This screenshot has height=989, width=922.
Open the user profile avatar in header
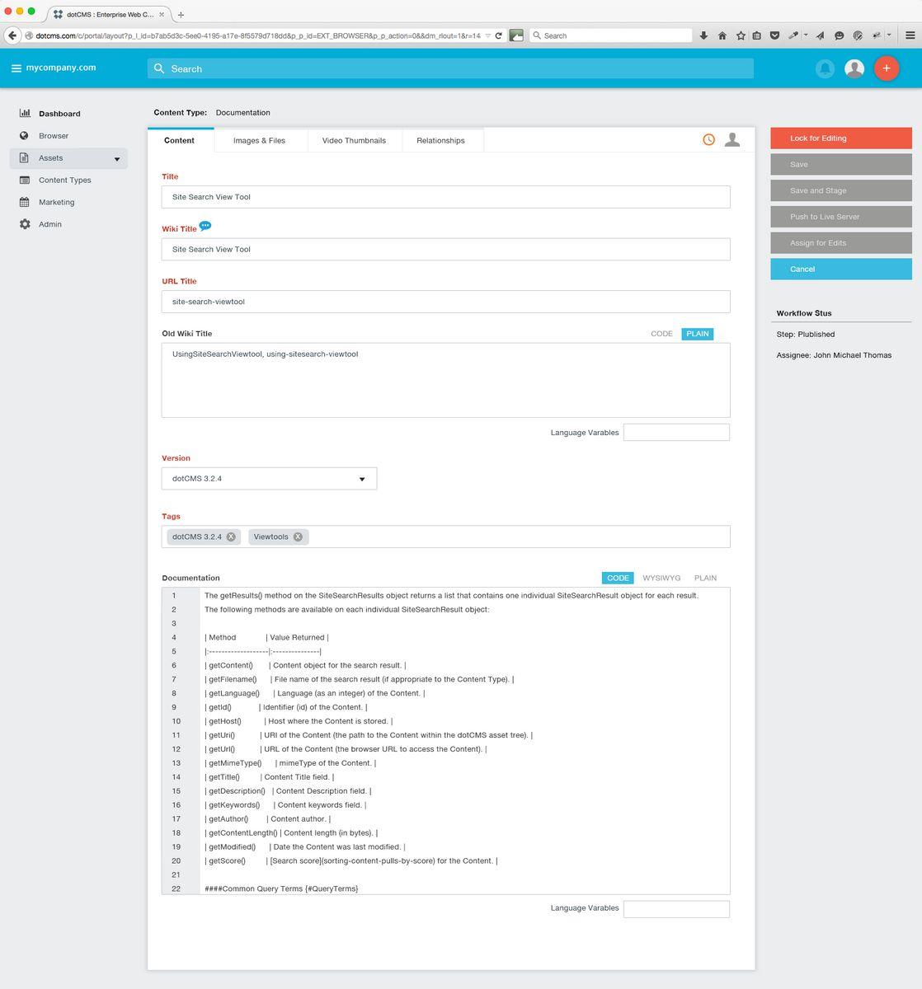click(854, 68)
